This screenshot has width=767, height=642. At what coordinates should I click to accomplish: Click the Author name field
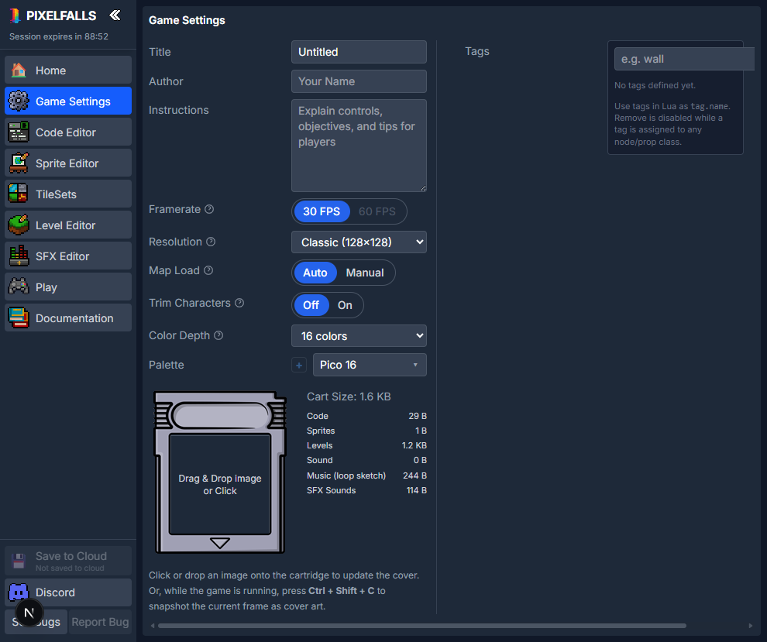359,81
